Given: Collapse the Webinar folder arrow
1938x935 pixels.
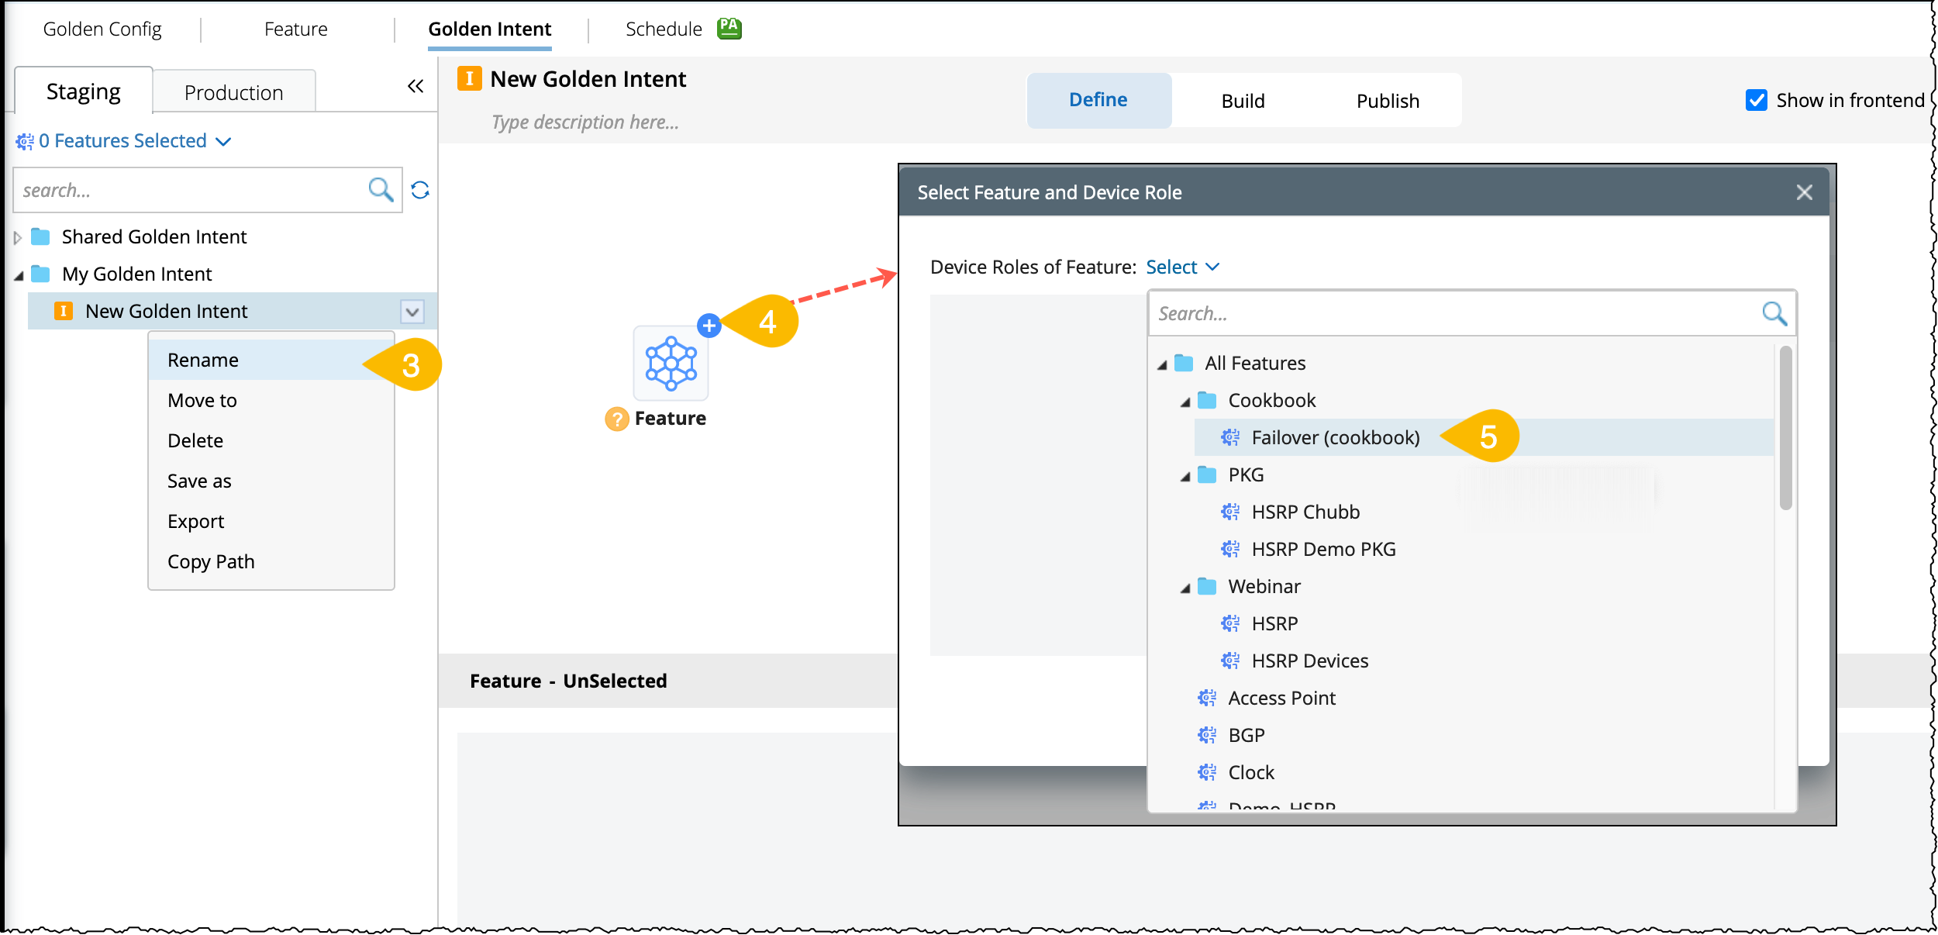Looking at the screenshot, I should (1185, 588).
